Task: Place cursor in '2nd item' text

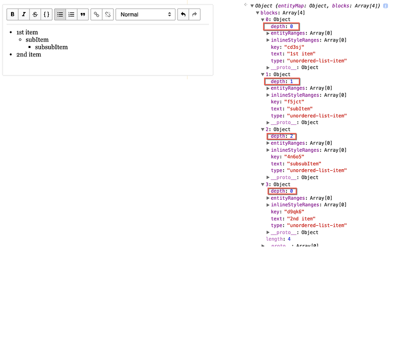Action: tap(28, 54)
